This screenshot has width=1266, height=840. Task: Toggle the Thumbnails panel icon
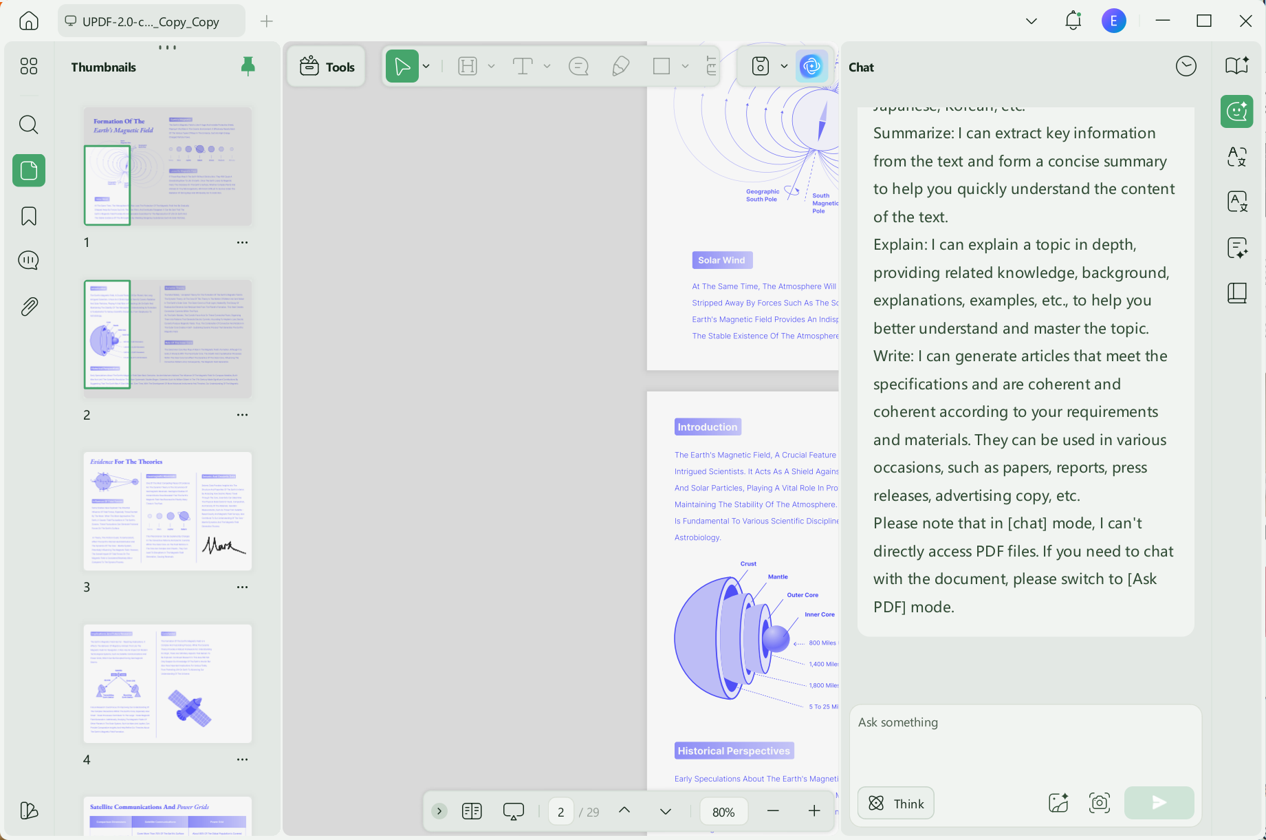[29, 170]
